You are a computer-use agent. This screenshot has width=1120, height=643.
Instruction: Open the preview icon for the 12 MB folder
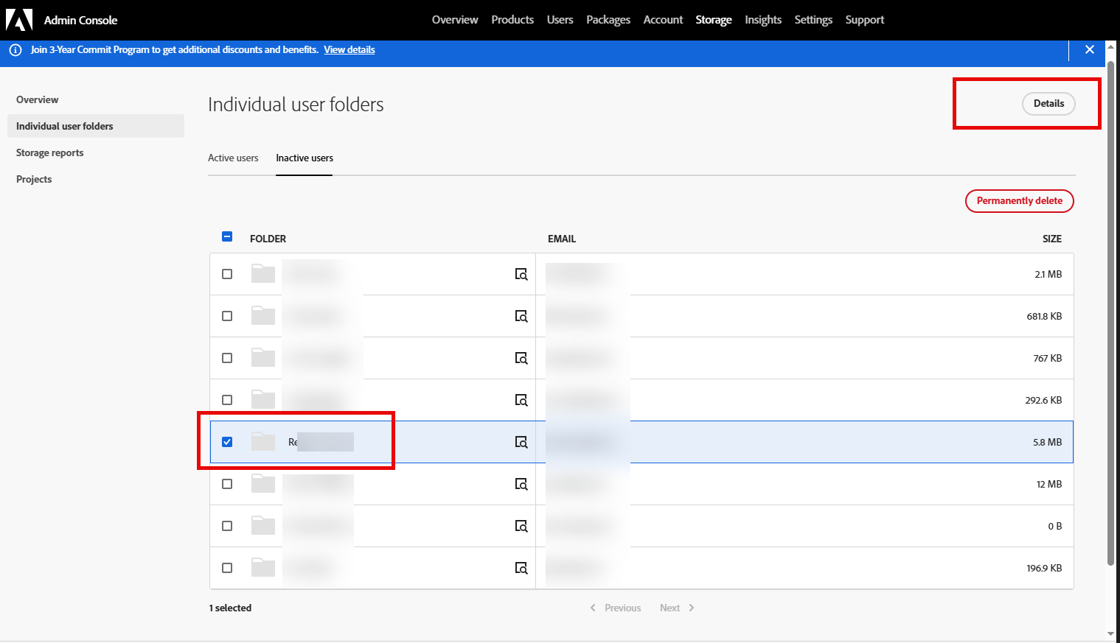point(521,484)
